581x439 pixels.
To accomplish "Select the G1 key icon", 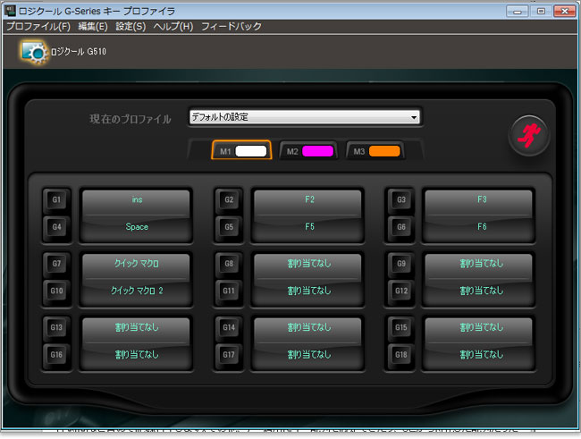I will [57, 200].
